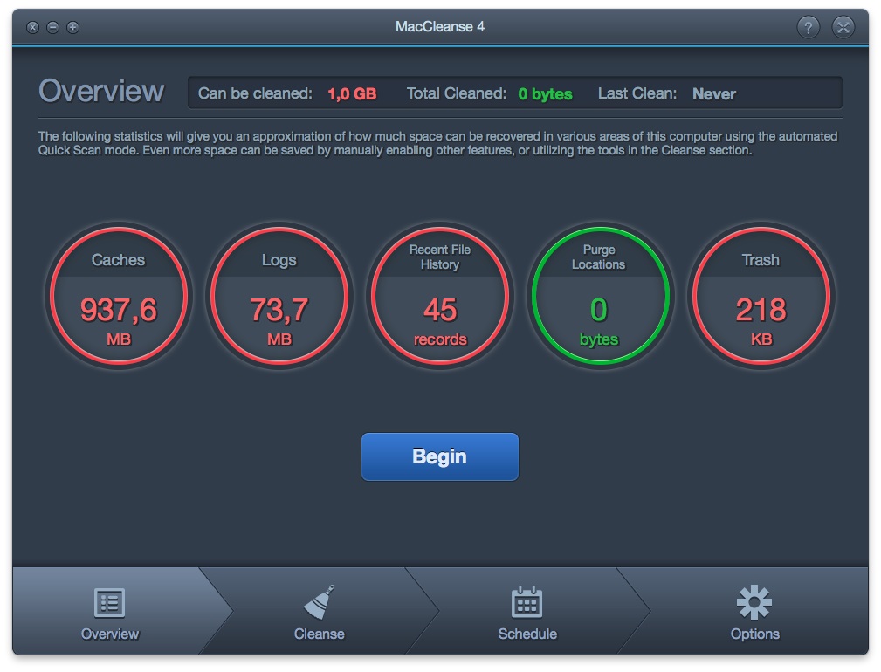Click the Begin button

point(440,456)
